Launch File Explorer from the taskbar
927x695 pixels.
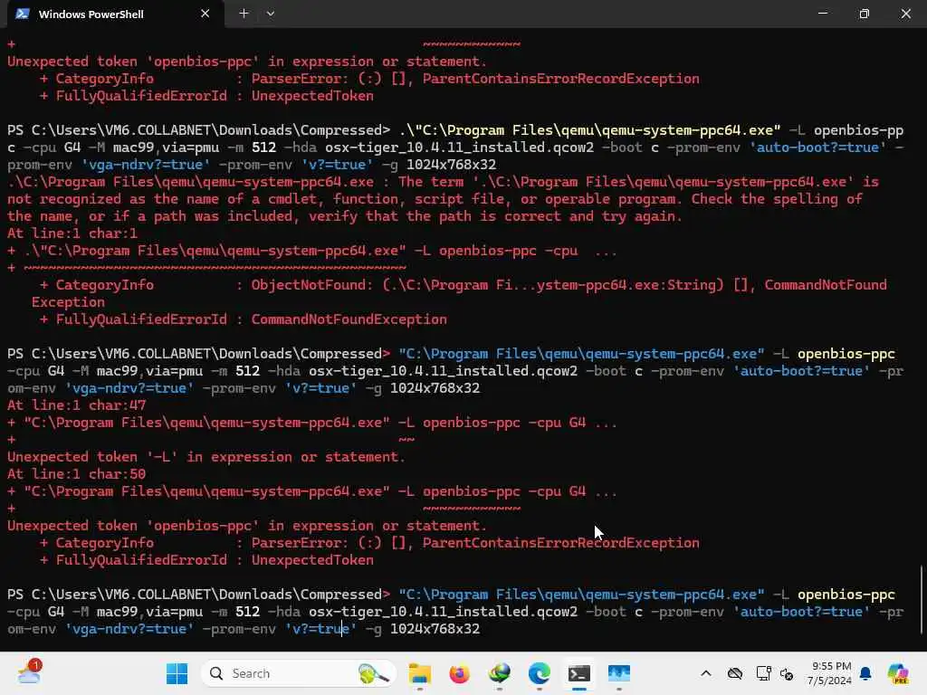point(420,673)
